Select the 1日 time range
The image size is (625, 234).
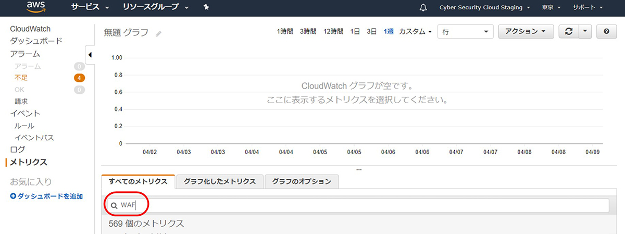click(355, 32)
